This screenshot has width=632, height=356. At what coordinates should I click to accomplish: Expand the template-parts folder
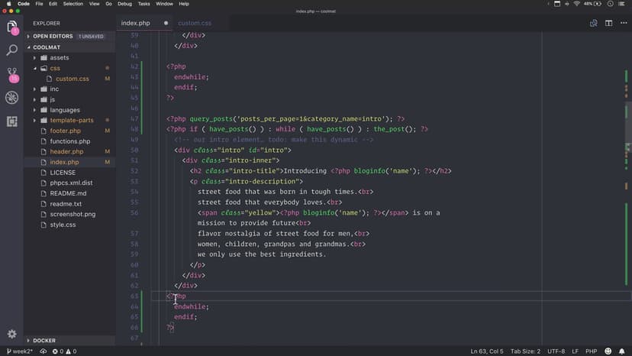(x=71, y=121)
